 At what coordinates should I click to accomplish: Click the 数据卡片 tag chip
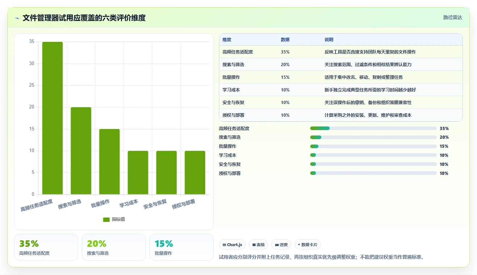point(308,245)
